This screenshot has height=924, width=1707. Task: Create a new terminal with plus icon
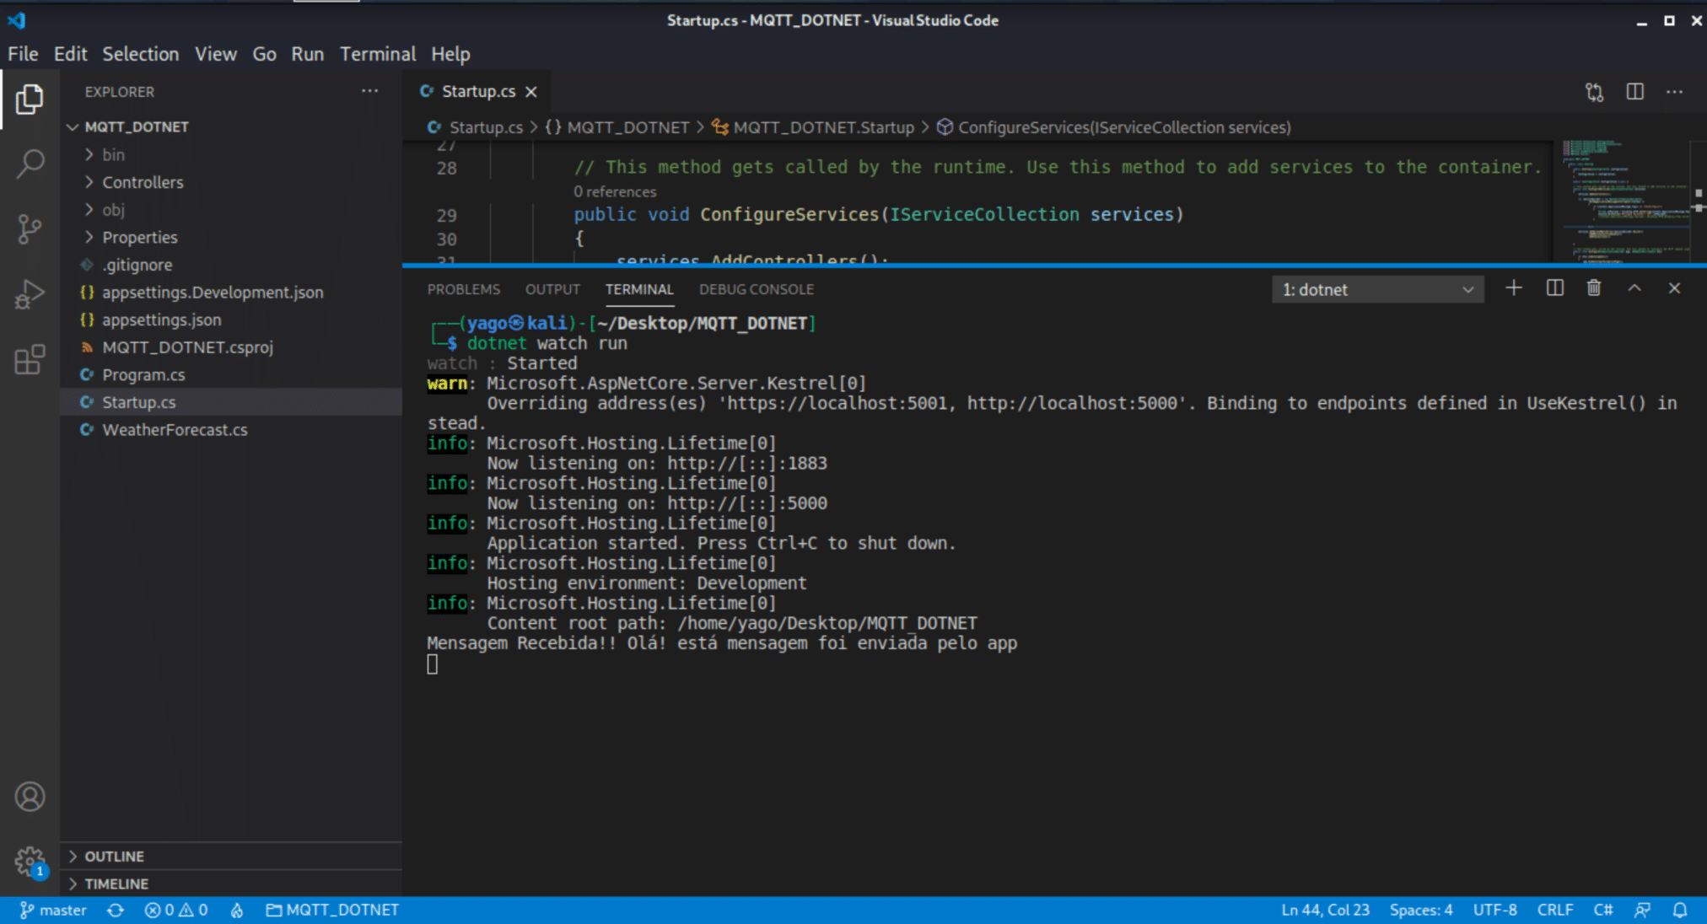pos(1514,288)
